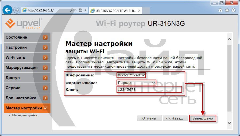Collapse the Мастер настройки sidebar section arrow
The width and height of the screenshot is (240, 136).
(x=45, y=108)
